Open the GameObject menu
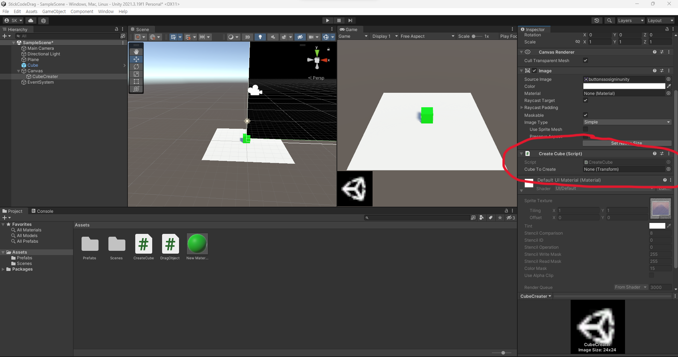 54,12
